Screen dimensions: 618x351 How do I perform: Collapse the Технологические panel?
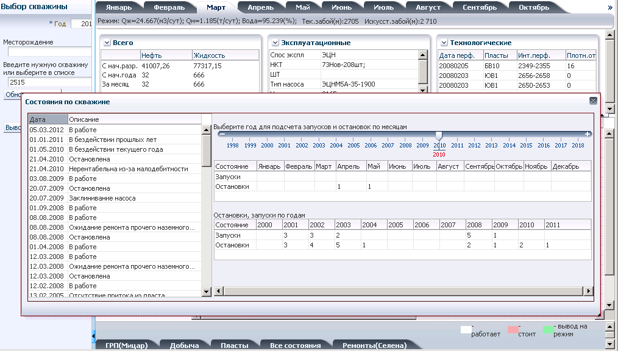pos(444,43)
